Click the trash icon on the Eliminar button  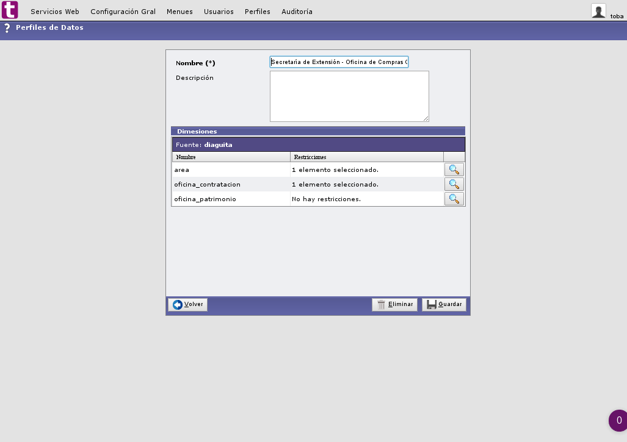[381, 304]
